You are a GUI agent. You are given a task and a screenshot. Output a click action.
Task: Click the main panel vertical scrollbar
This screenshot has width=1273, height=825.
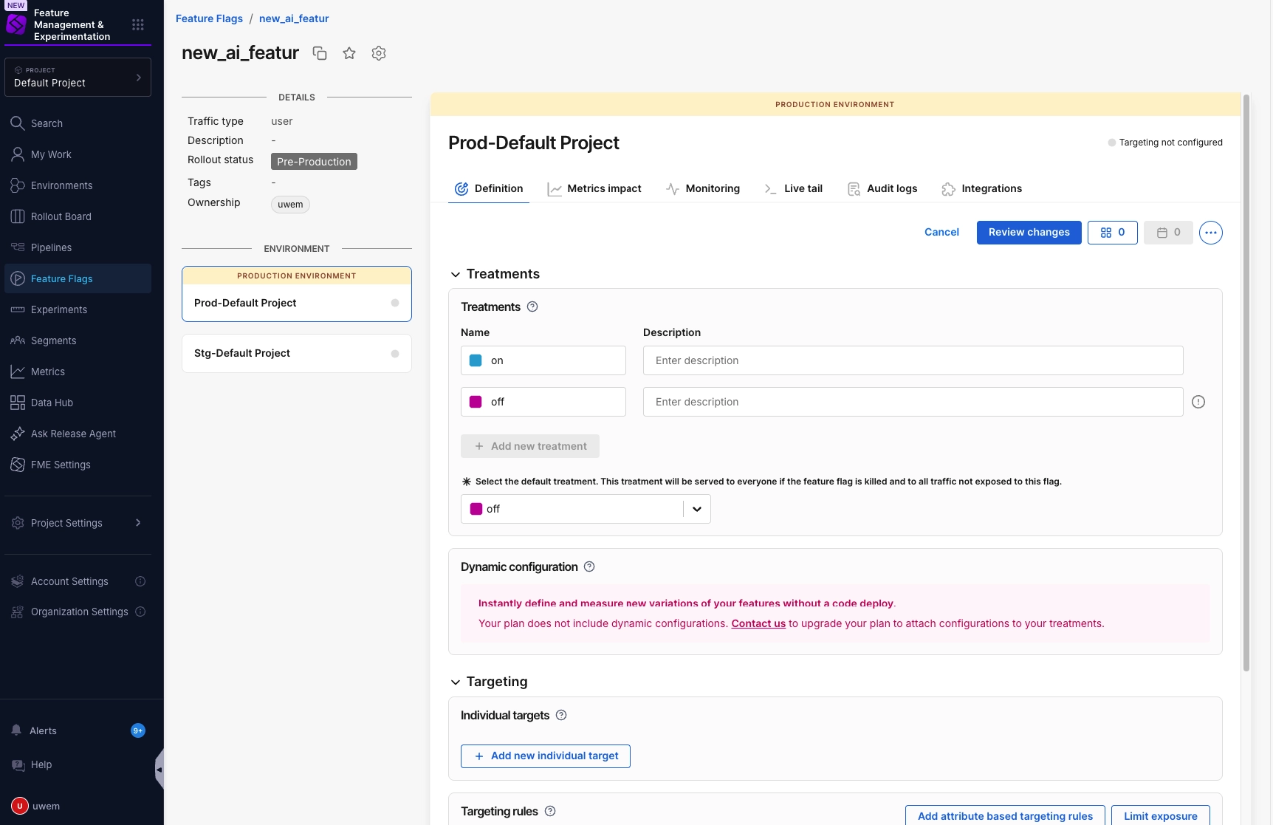point(1246,383)
